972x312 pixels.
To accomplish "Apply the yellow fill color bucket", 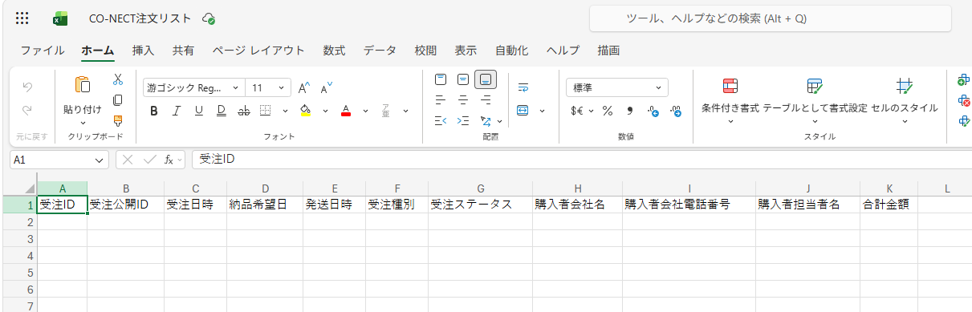I will 305,111.
